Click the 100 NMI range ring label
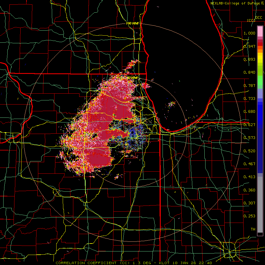Image resolution: width=265 pixels, height=265 pixels. (132, 23)
